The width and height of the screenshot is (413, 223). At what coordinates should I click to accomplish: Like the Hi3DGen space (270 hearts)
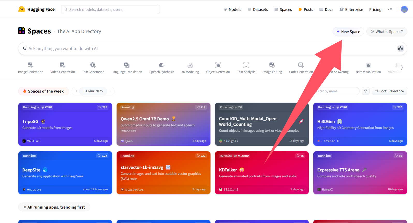point(398,107)
